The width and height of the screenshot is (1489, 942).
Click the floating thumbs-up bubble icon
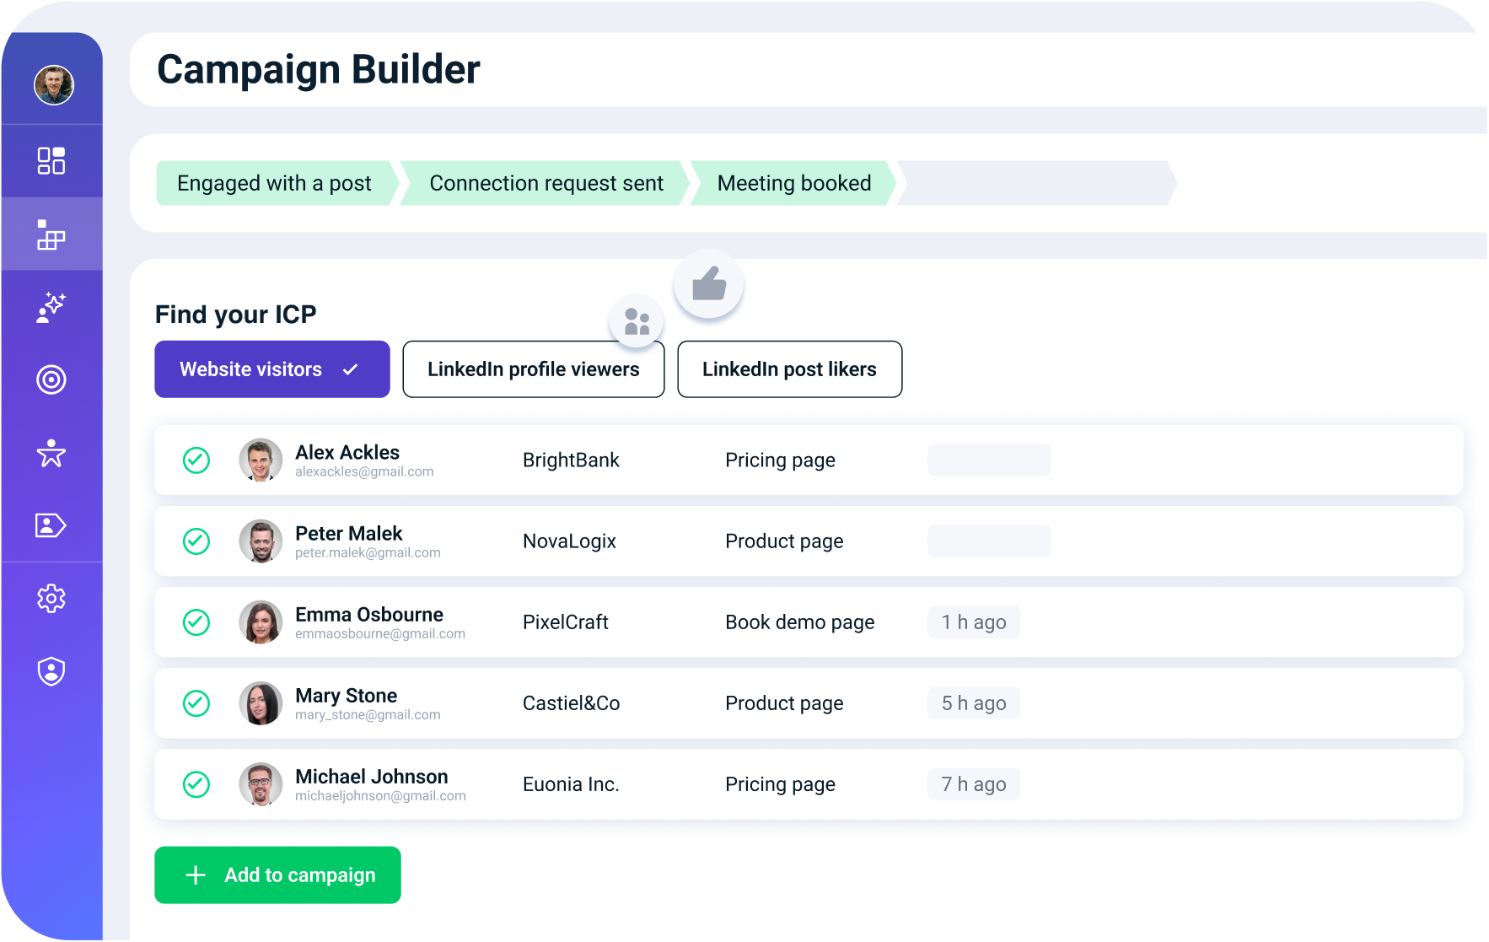[x=708, y=284]
